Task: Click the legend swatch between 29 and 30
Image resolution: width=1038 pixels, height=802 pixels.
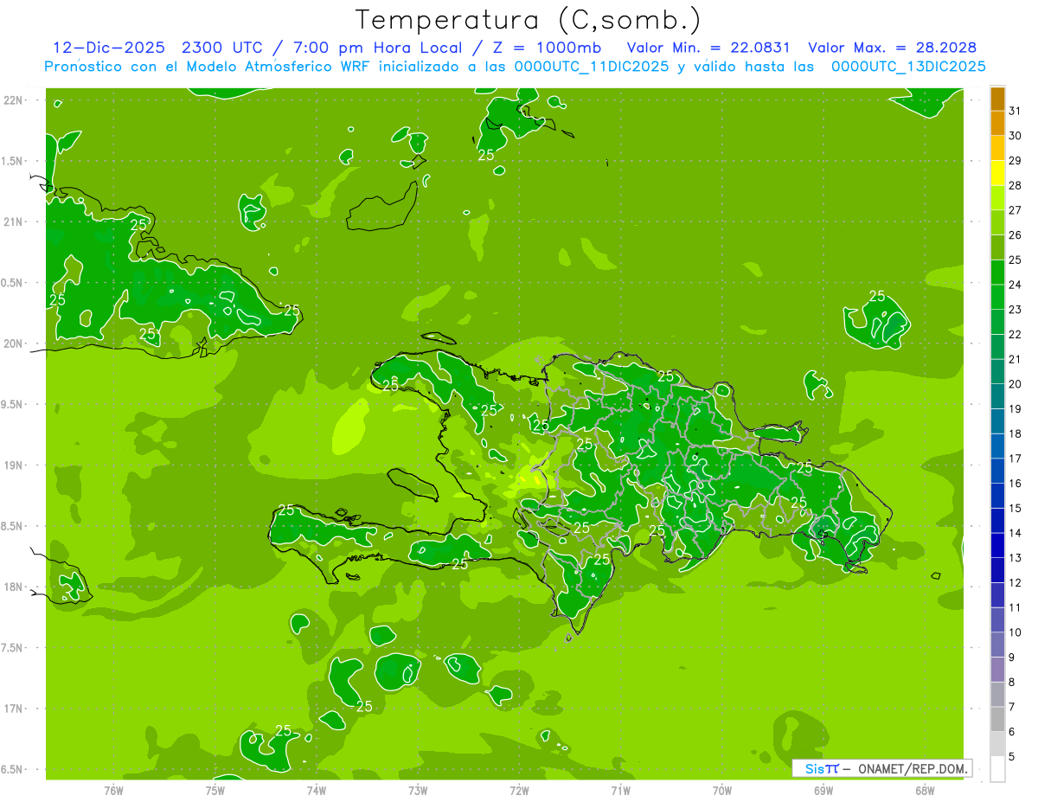Action: tap(997, 149)
